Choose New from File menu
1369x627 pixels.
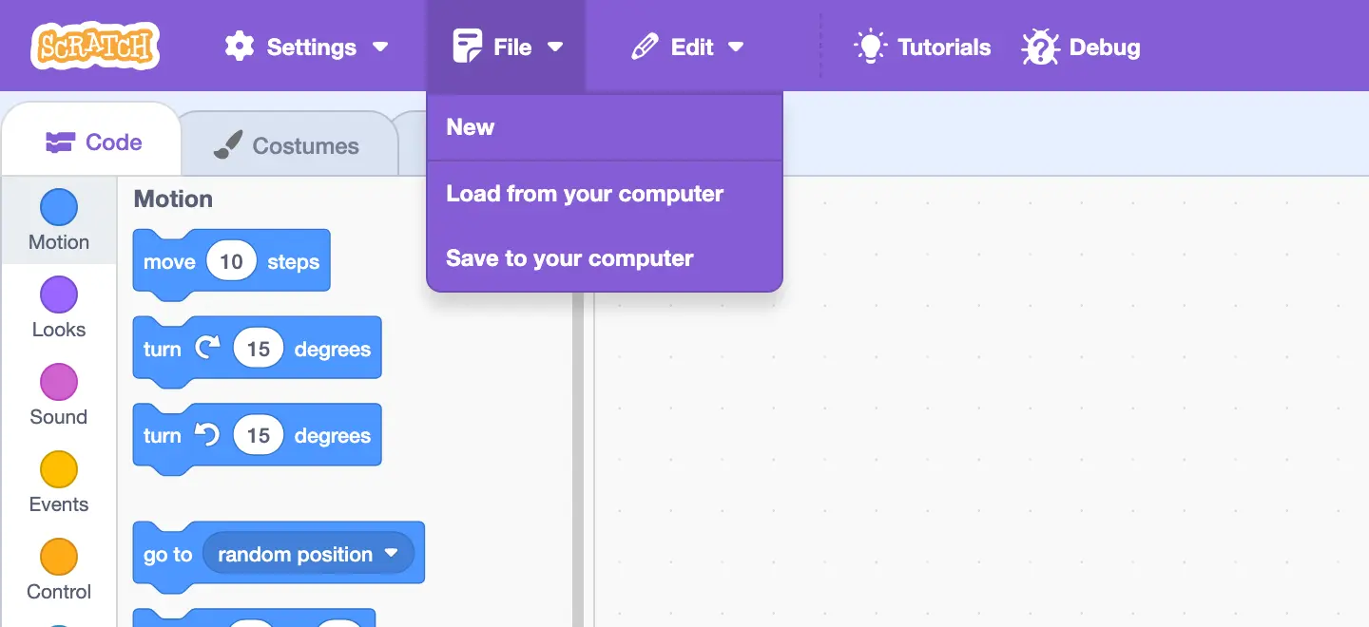[x=605, y=127]
